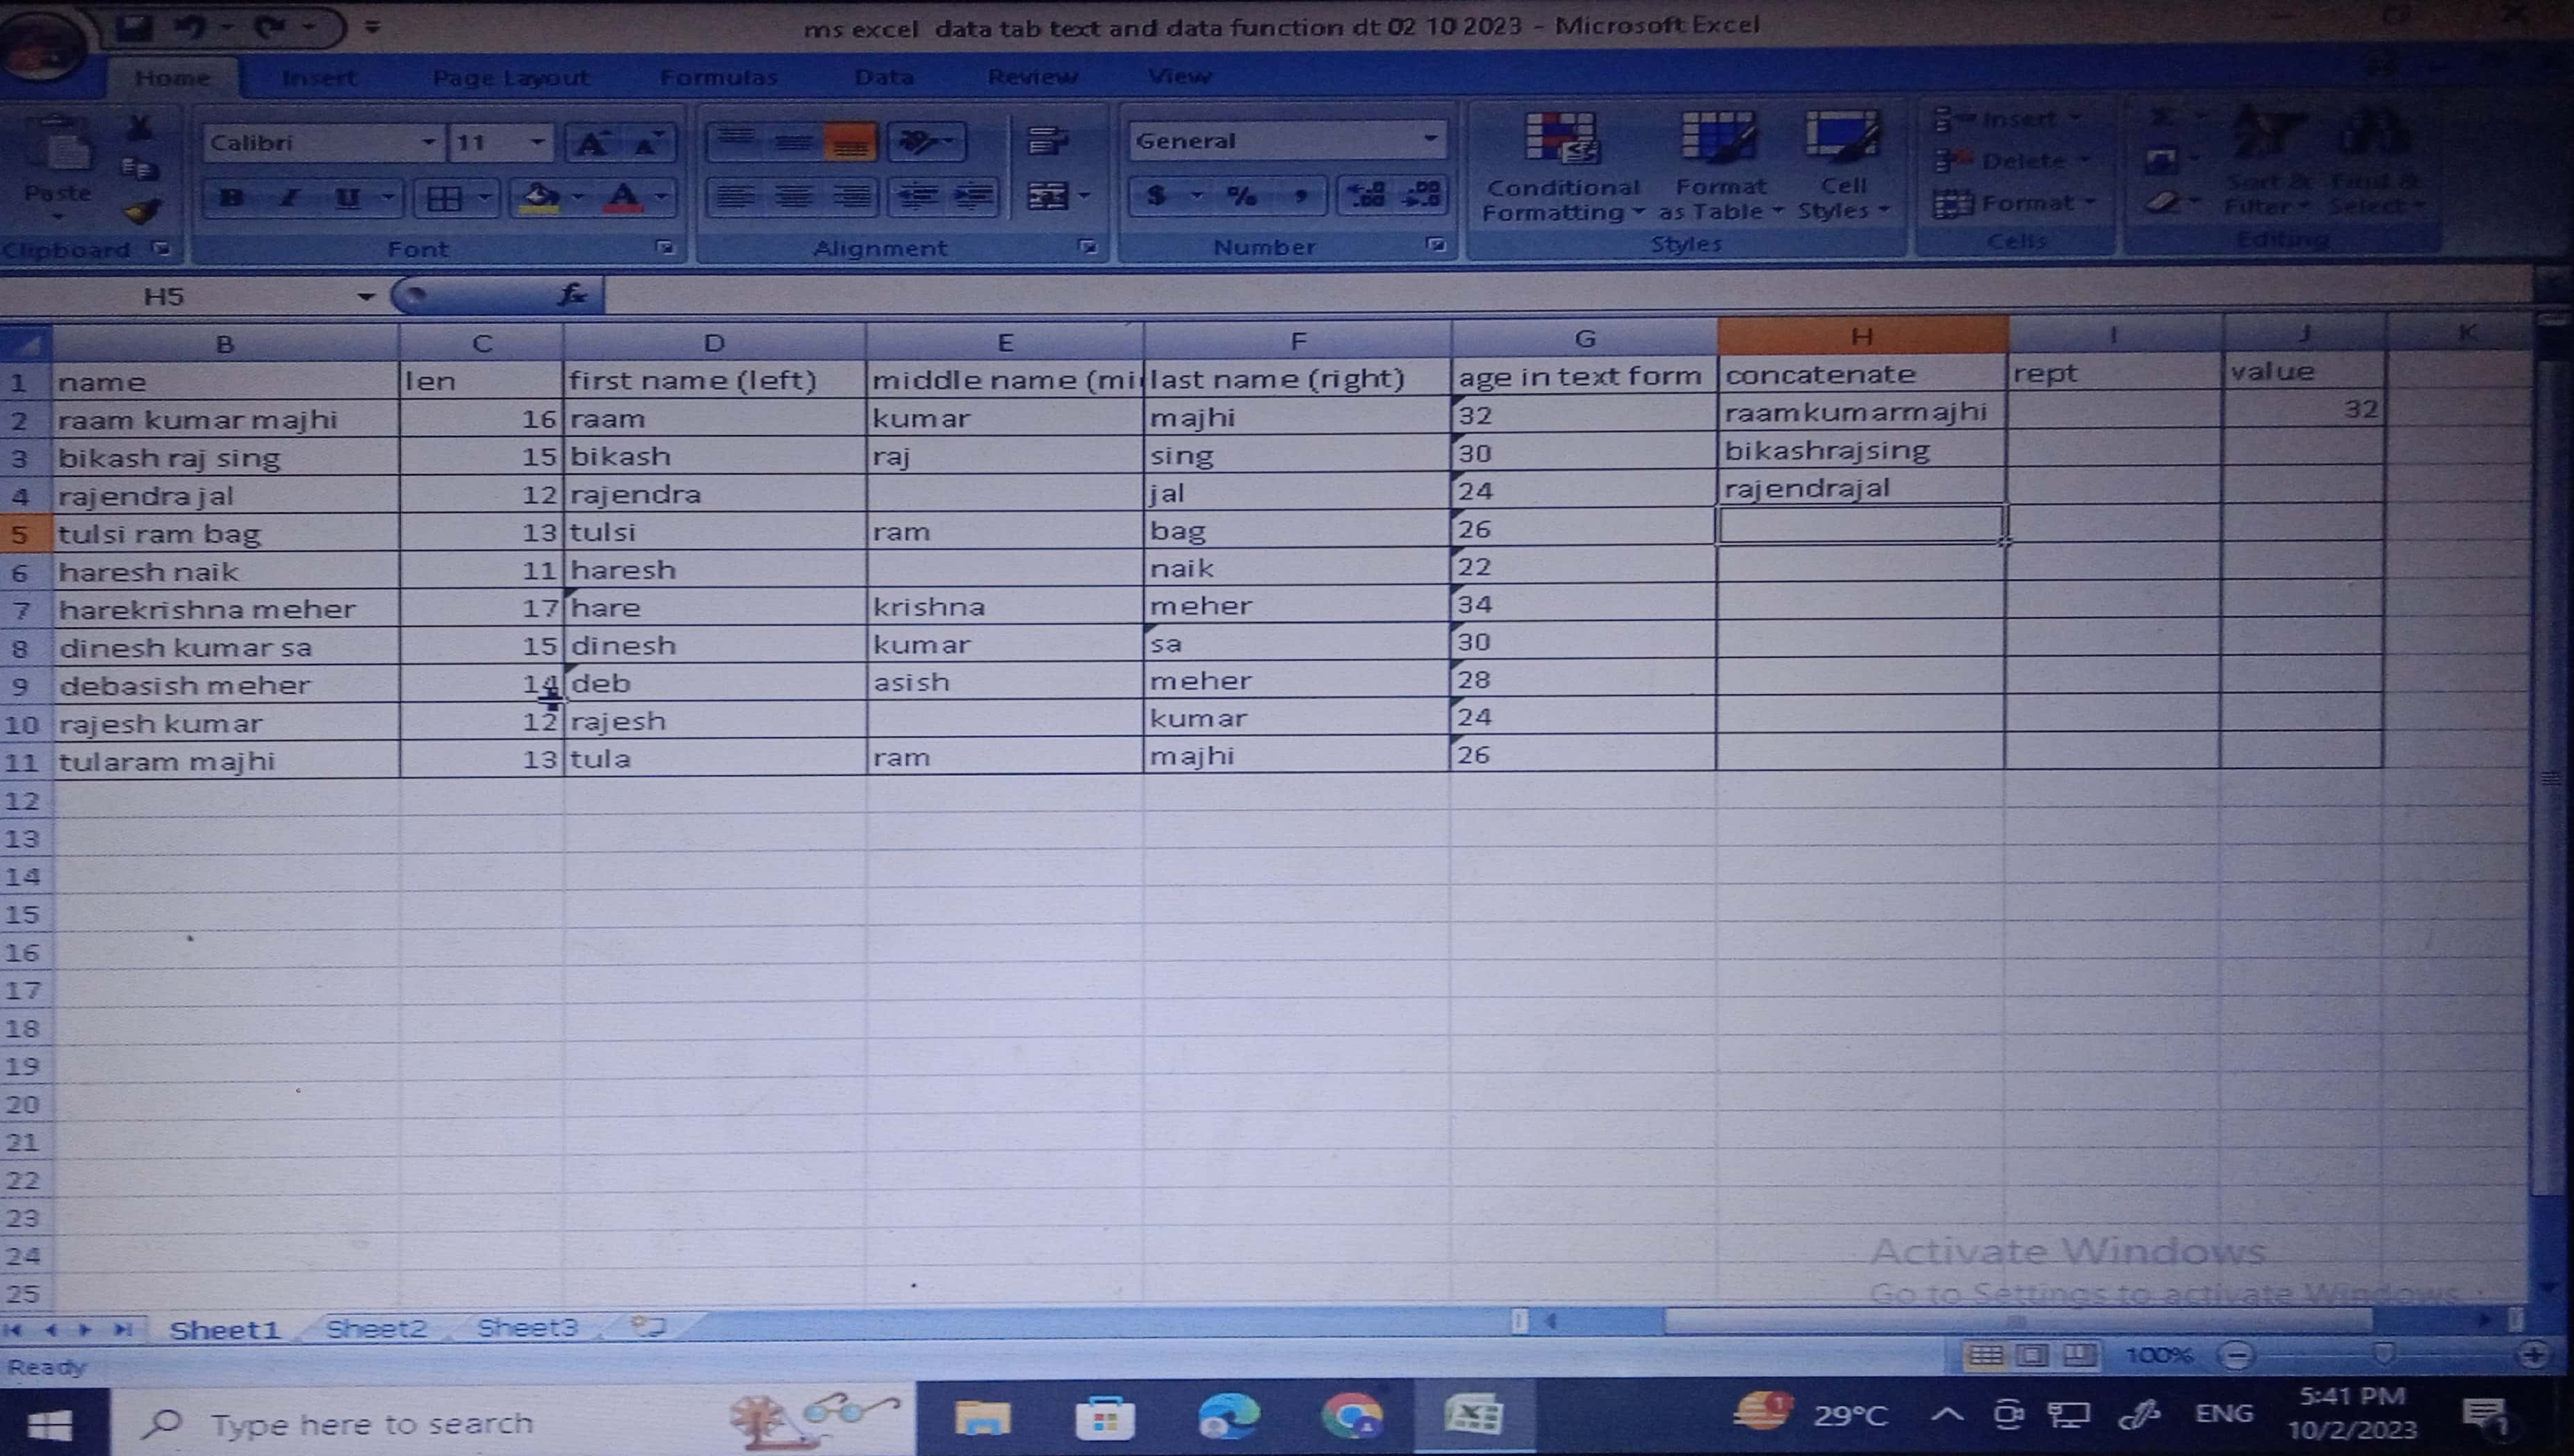Expand the Name Box dropdown arrow
Screen dimensions: 2574x1456
pos(365,296)
